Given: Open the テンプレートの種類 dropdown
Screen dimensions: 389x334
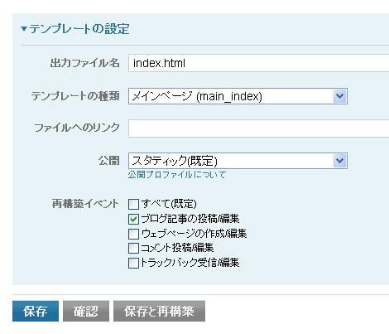Looking at the screenshot, I should pos(238,96).
